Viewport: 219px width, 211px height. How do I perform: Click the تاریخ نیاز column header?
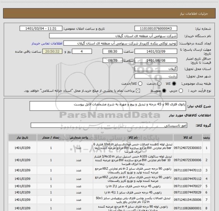tap(22, 138)
